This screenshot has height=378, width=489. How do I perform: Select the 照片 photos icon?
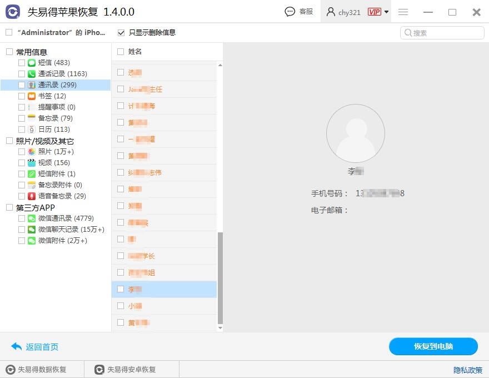32,152
